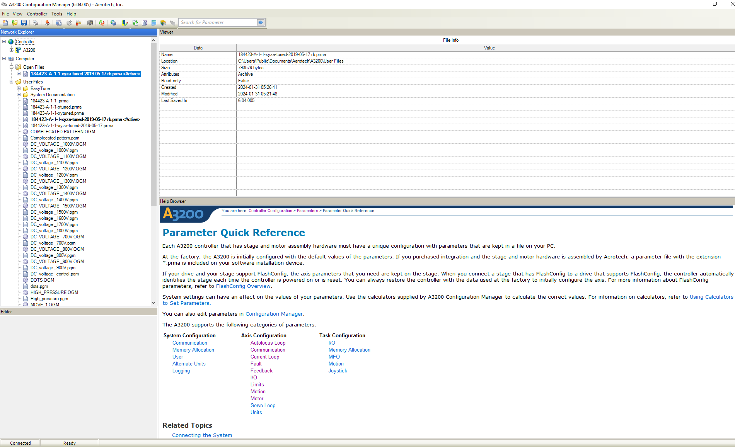Collapse the Open Files node
The height and width of the screenshot is (447, 735).
pos(12,67)
